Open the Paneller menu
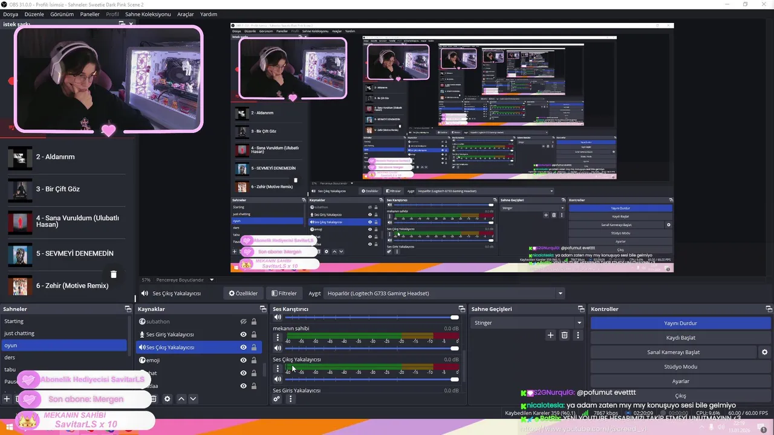774x435 pixels. pyautogui.click(x=89, y=14)
